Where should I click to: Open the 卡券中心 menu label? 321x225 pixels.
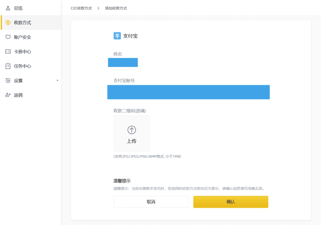(23, 52)
